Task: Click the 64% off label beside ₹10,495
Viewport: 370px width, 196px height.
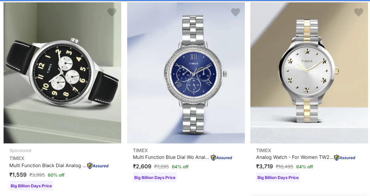Action: (304, 167)
